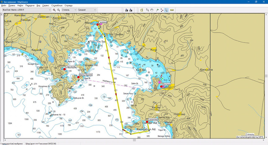
Task: Click the coordinate format status bar text
Action: pyautogui.click(x=41, y=144)
